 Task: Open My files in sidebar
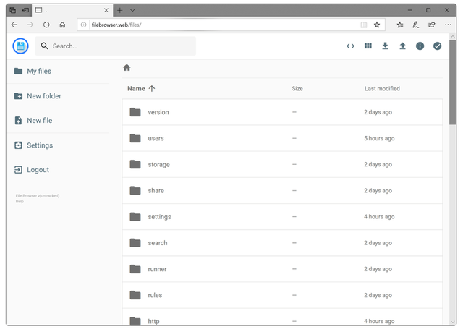coord(33,71)
